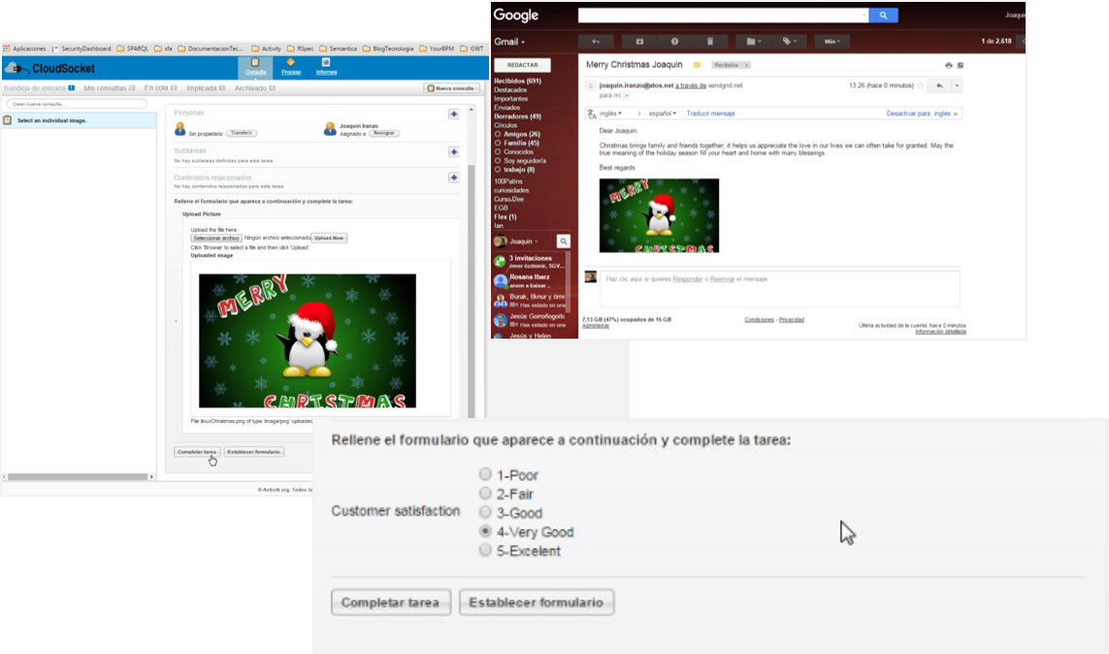
Task: Remove the Recibidos label with its x
Action: pyautogui.click(x=745, y=65)
